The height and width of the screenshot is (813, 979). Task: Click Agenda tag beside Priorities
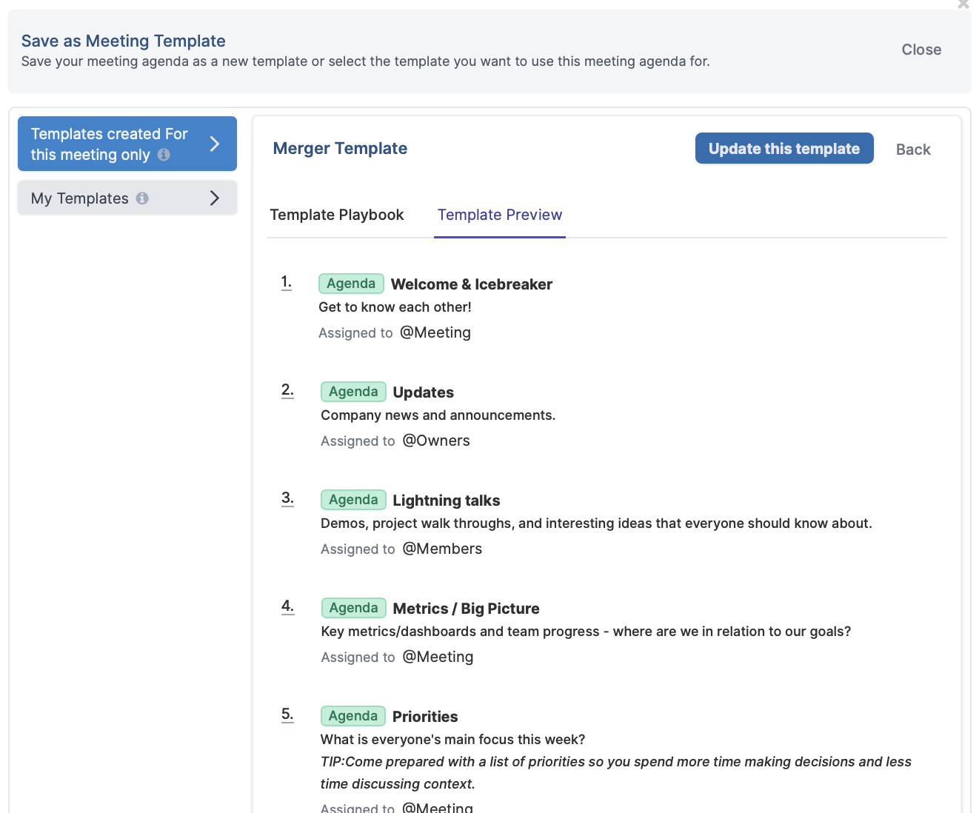[x=352, y=716]
